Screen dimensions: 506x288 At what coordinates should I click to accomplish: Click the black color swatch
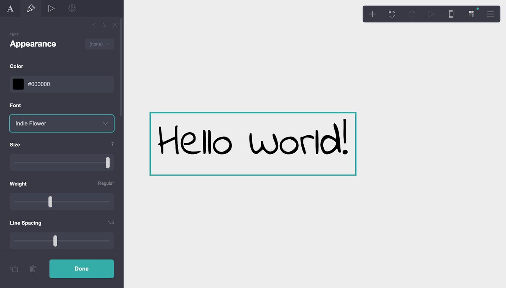pos(18,84)
